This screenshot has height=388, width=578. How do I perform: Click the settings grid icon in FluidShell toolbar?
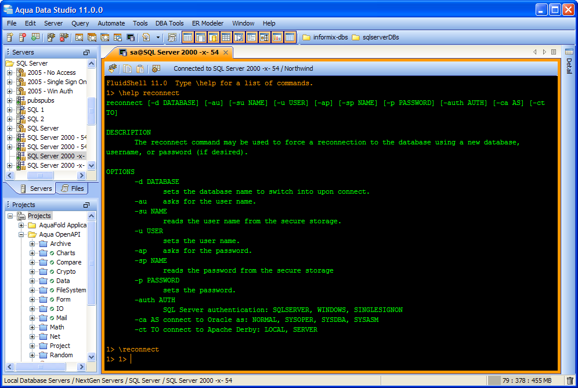point(156,68)
